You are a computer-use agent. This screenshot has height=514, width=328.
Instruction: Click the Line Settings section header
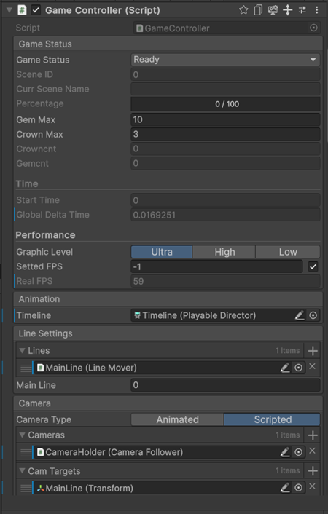click(x=168, y=333)
